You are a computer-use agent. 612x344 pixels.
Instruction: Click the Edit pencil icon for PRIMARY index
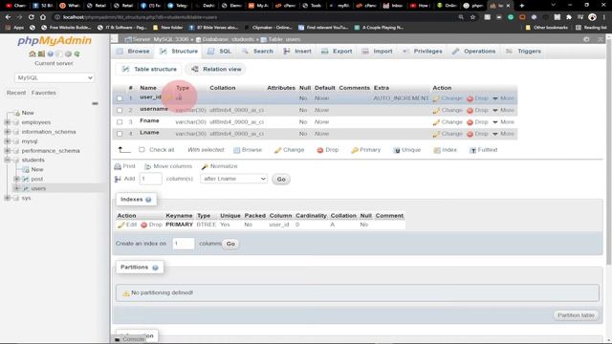click(121, 226)
